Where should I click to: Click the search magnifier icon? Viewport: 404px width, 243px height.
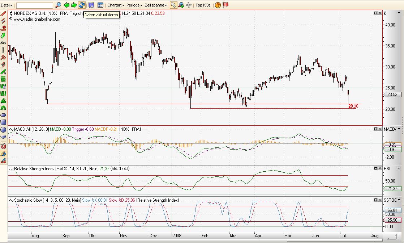[x=59, y=5]
